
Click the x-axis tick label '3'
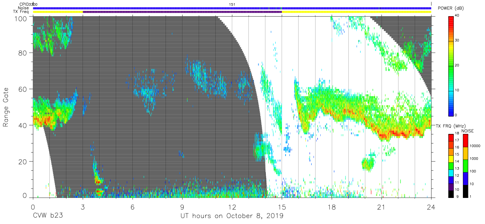click(83, 206)
